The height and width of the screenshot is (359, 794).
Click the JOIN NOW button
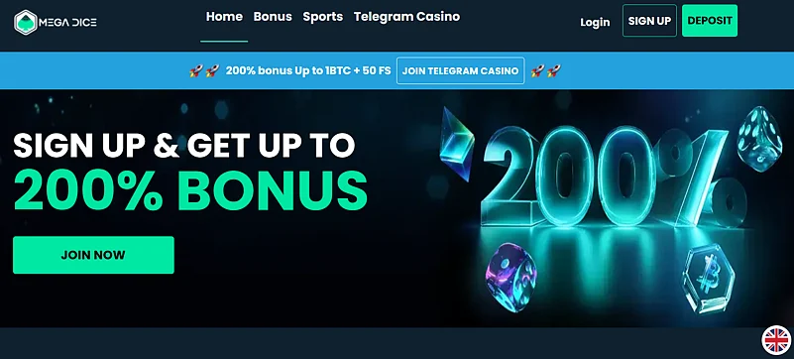(93, 255)
